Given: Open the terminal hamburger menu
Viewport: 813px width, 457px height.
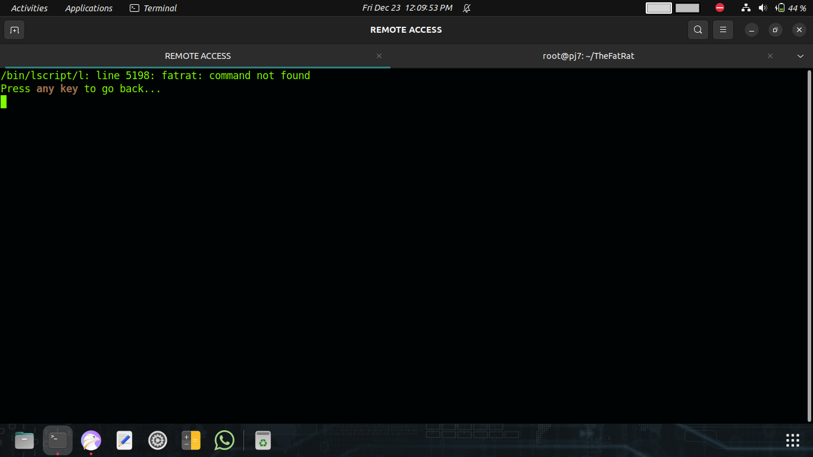Looking at the screenshot, I should point(723,29).
